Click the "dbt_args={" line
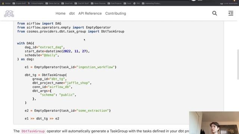This screenshot has width=239, height=134. click(x=42, y=91)
